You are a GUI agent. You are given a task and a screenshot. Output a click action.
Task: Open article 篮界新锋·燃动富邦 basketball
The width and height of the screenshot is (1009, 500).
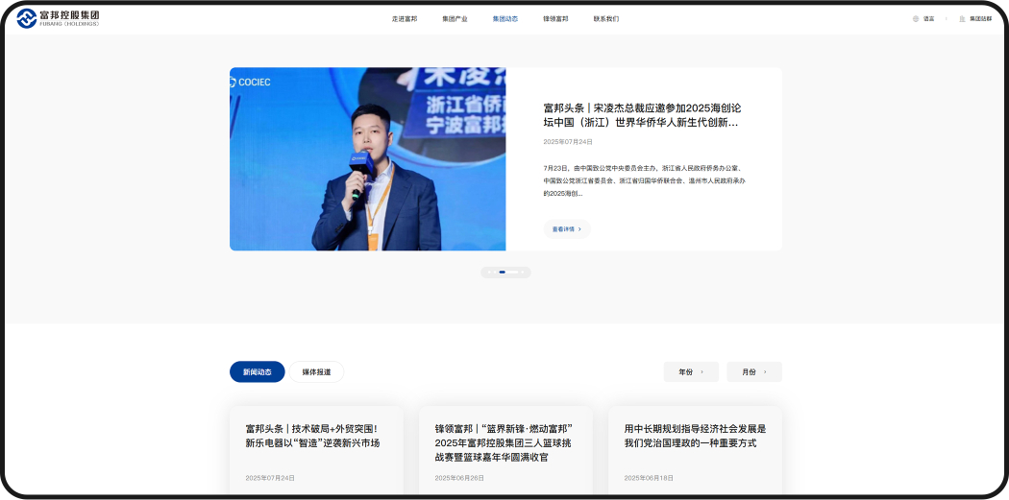[504, 442]
